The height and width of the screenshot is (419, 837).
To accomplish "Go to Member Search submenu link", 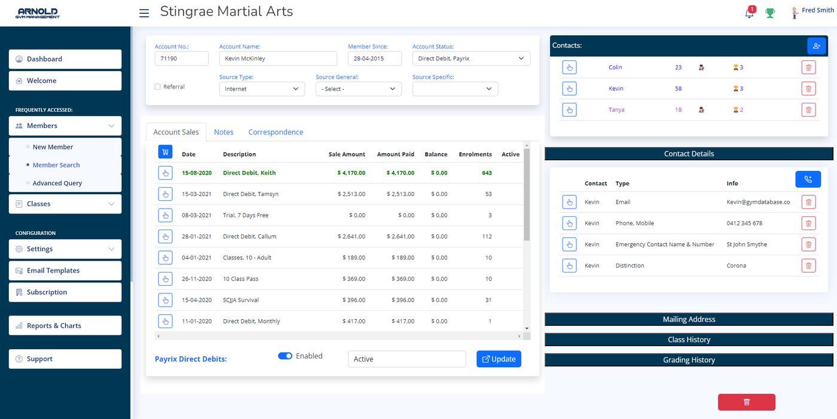I will click(x=56, y=165).
